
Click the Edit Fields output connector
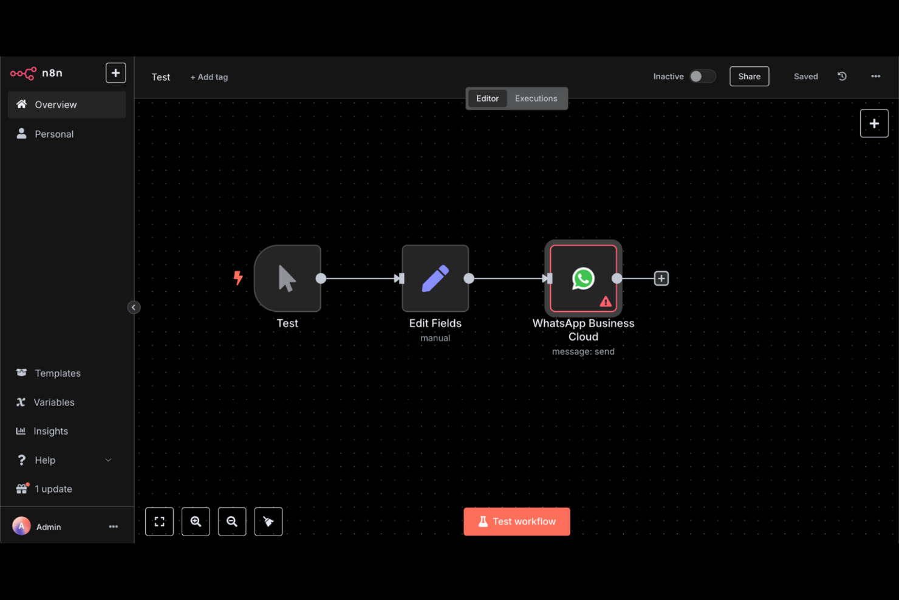[x=469, y=278]
